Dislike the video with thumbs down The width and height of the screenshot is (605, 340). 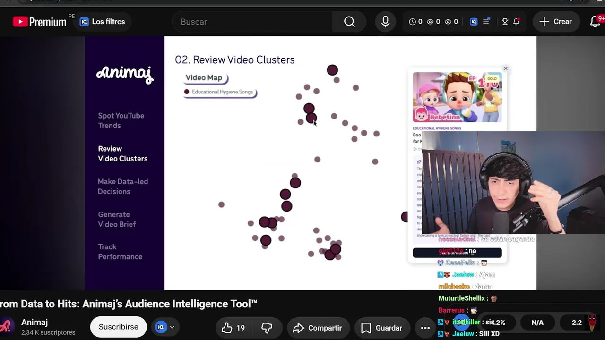[267, 328]
